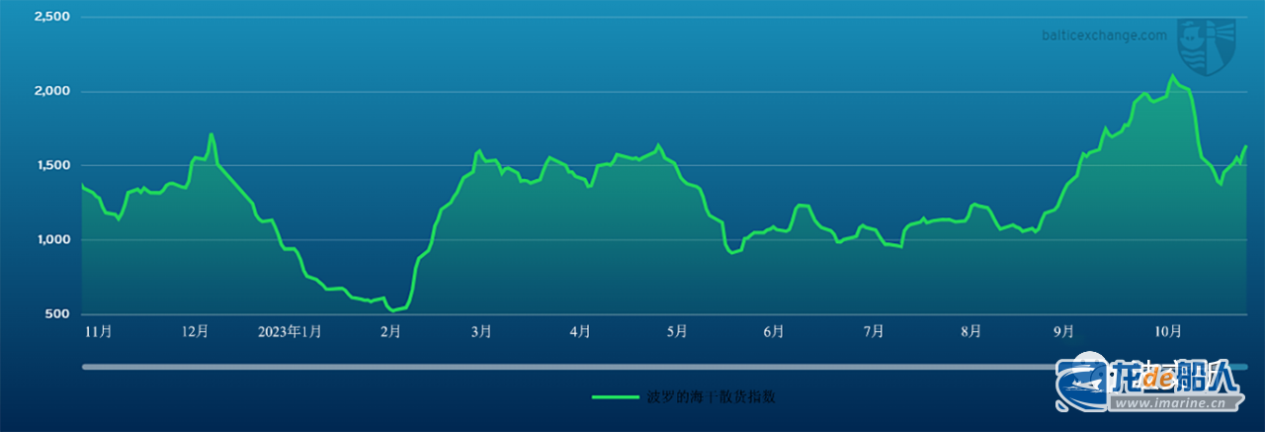Select the 7月 label on the x-axis
Screen dimensions: 1265x432
pos(874,332)
